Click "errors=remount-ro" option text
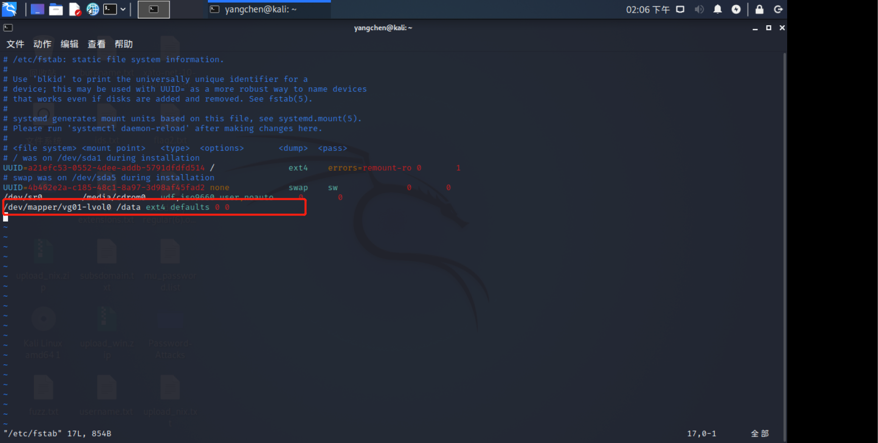878x443 pixels. pyautogui.click(x=370, y=168)
